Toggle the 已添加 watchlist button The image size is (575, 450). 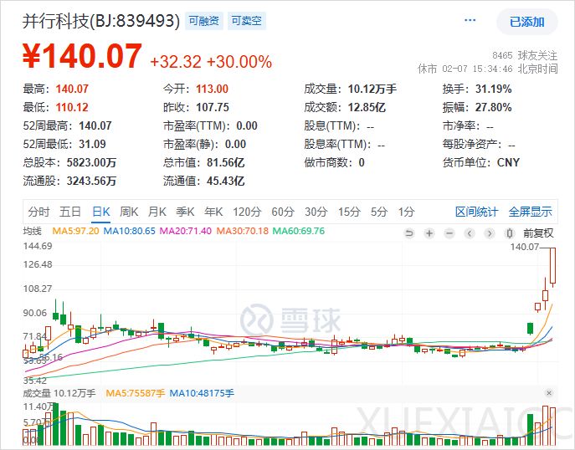point(526,22)
